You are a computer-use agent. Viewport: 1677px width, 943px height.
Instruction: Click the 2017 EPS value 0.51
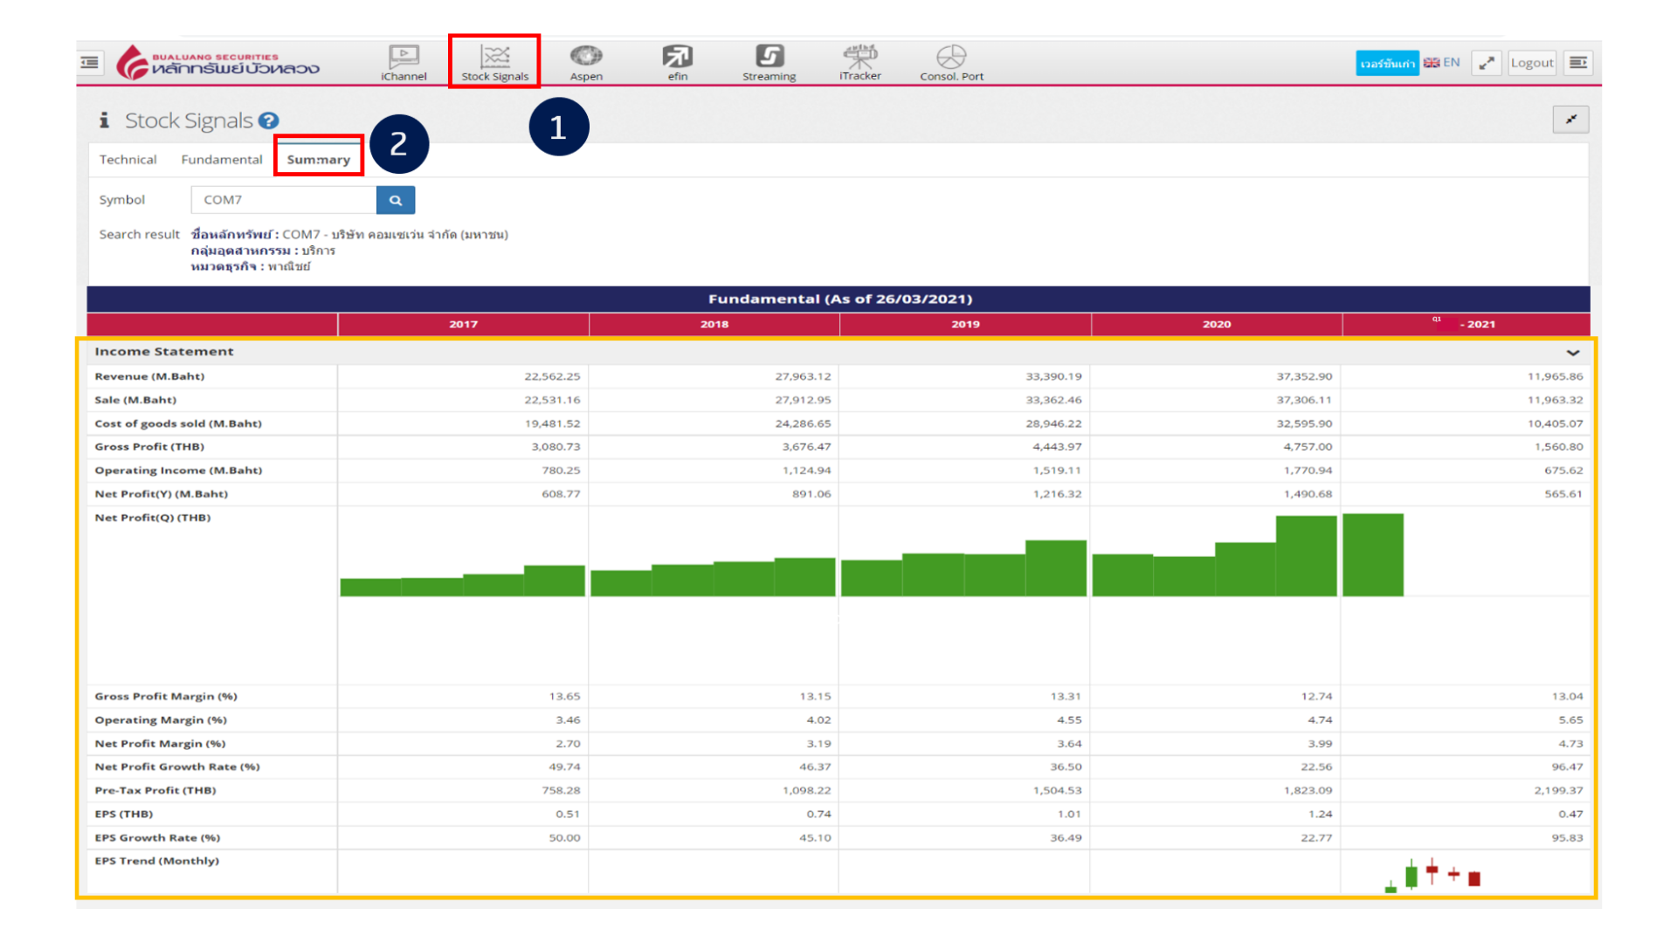[568, 814]
